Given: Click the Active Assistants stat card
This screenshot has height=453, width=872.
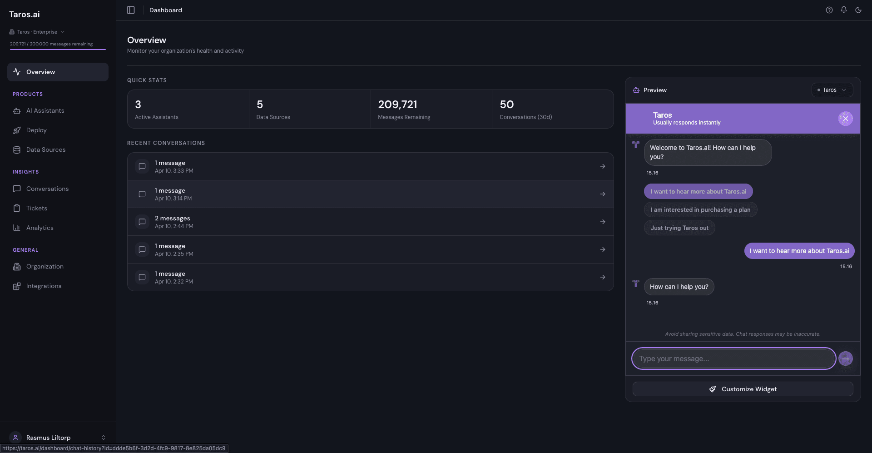Looking at the screenshot, I should point(188,109).
